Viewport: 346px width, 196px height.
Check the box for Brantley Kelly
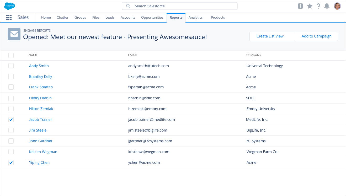(11, 77)
